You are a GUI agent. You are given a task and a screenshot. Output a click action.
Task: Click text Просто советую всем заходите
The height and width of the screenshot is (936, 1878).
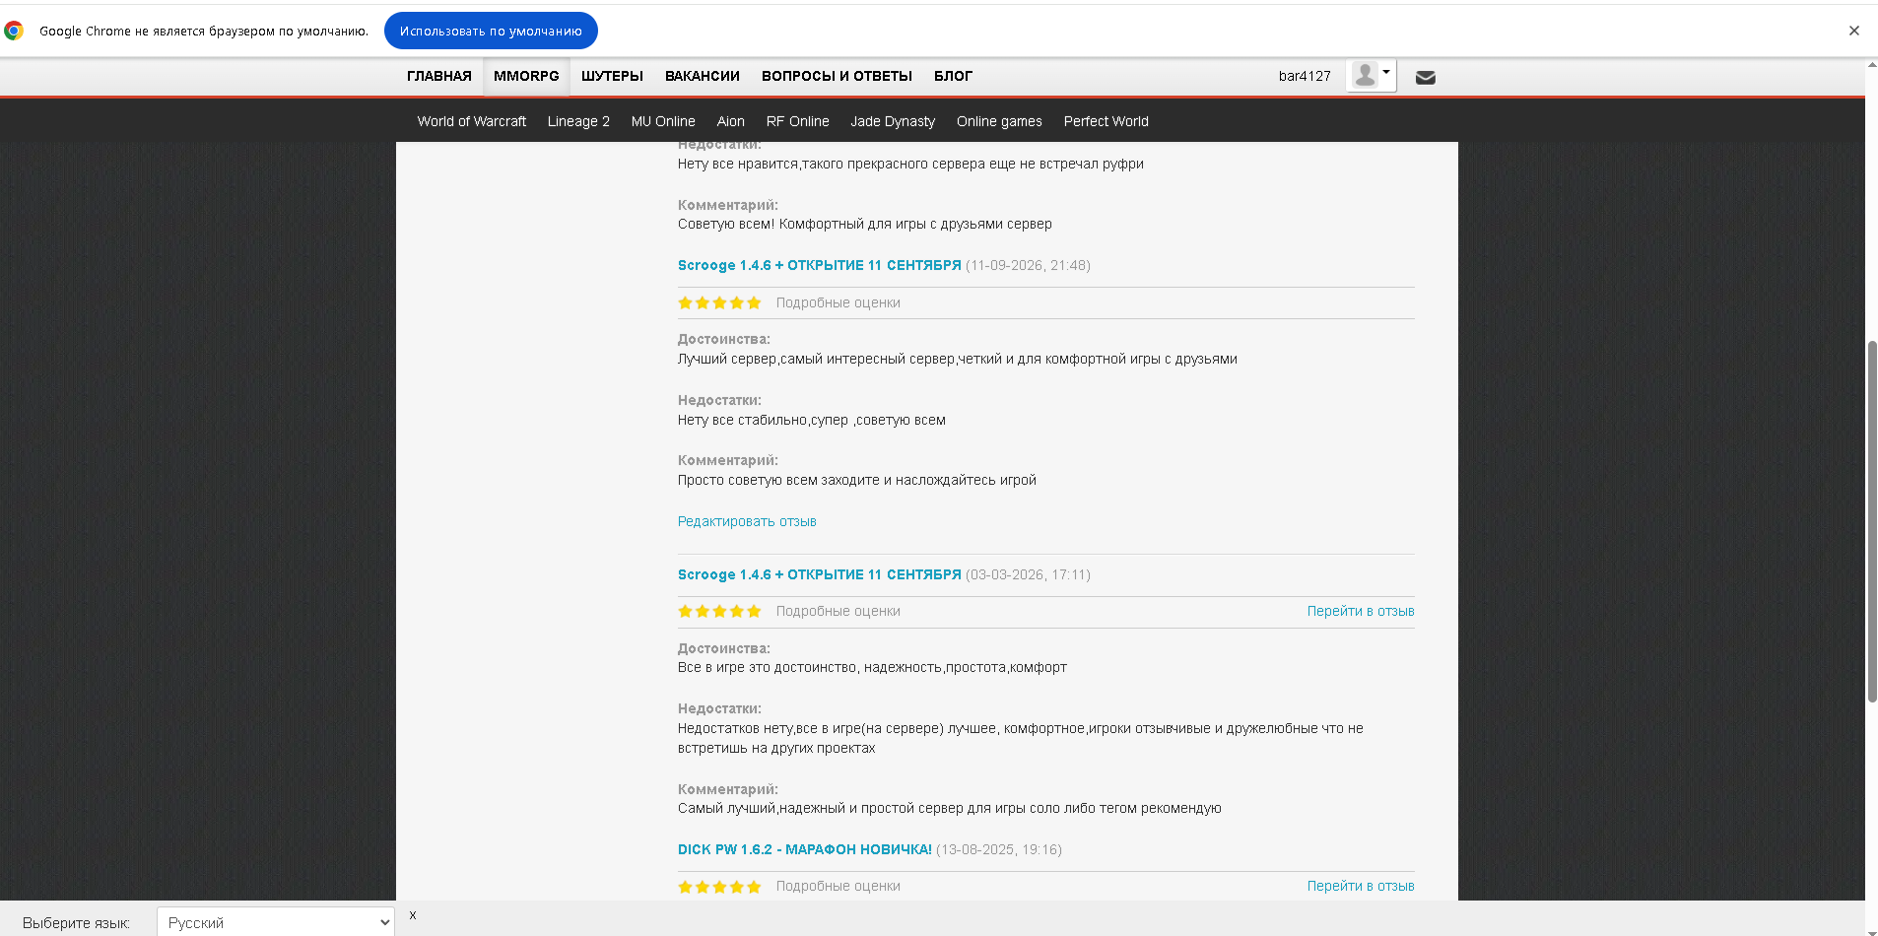(x=856, y=480)
